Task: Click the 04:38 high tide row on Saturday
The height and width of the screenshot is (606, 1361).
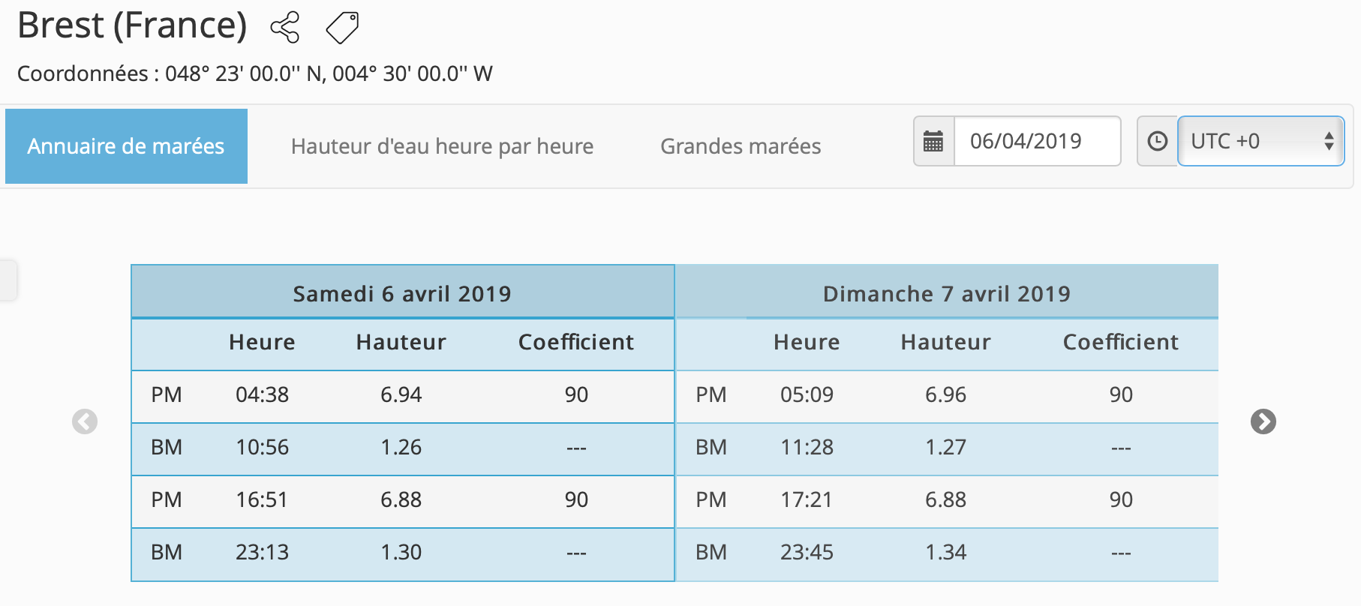Action: [402, 395]
